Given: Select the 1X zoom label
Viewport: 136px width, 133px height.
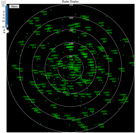Looking at the screenshot, I should (x=3, y=27).
